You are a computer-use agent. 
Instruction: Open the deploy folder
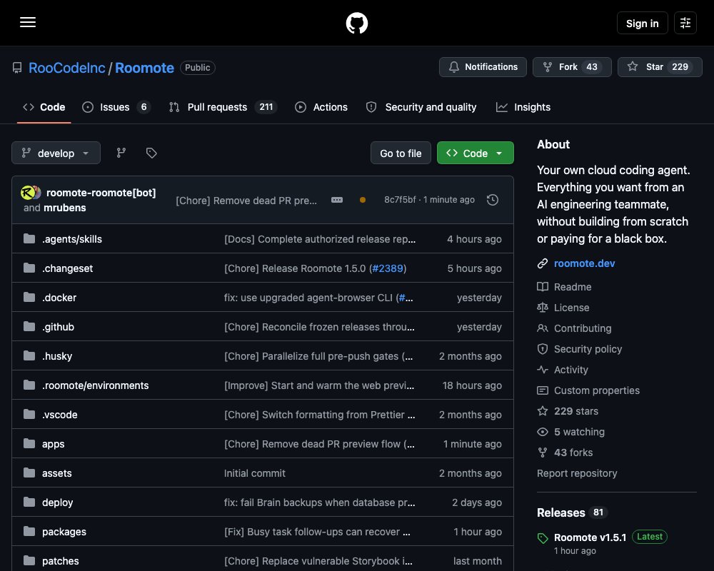(57, 502)
